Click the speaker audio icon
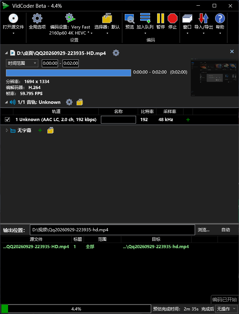The width and height of the screenshot is (239, 314). (12, 102)
